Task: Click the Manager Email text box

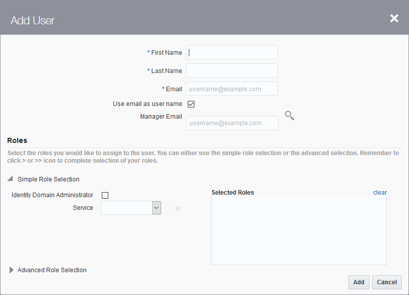Action: coord(232,123)
